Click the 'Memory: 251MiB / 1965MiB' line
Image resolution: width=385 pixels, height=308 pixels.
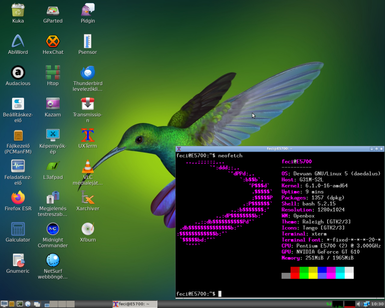[318, 258]
